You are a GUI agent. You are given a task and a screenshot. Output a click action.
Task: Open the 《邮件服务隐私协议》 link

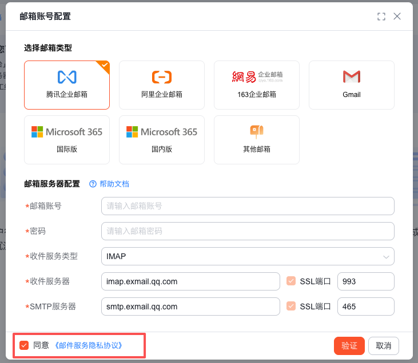89,345
